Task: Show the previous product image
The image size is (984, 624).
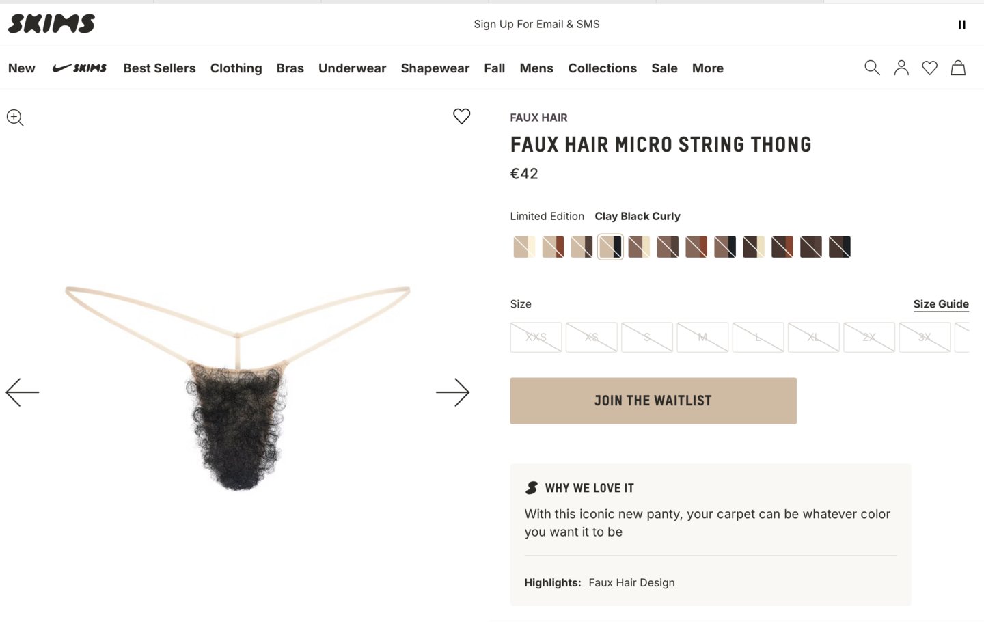Action: [x=23, y=392]
